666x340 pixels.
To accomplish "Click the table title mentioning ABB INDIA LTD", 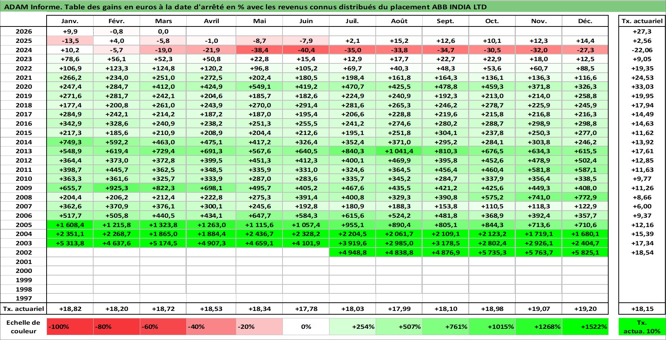I will 245,7.
